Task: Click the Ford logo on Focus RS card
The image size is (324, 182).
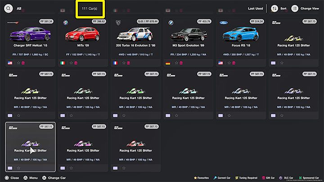Action: point(225,23)
